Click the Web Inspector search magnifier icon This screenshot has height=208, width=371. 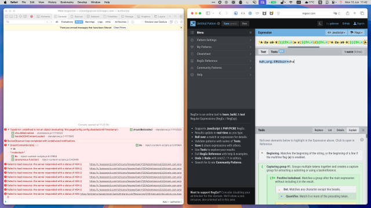175,17
